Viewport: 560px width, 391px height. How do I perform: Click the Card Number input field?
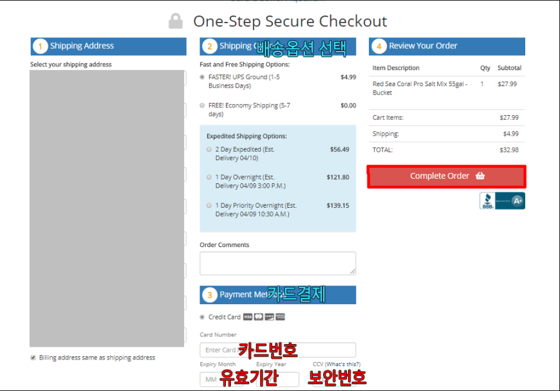click(x=278, y=350)
